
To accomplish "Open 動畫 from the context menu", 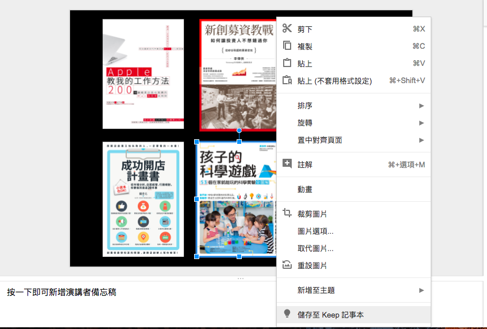I will (353, 189).
